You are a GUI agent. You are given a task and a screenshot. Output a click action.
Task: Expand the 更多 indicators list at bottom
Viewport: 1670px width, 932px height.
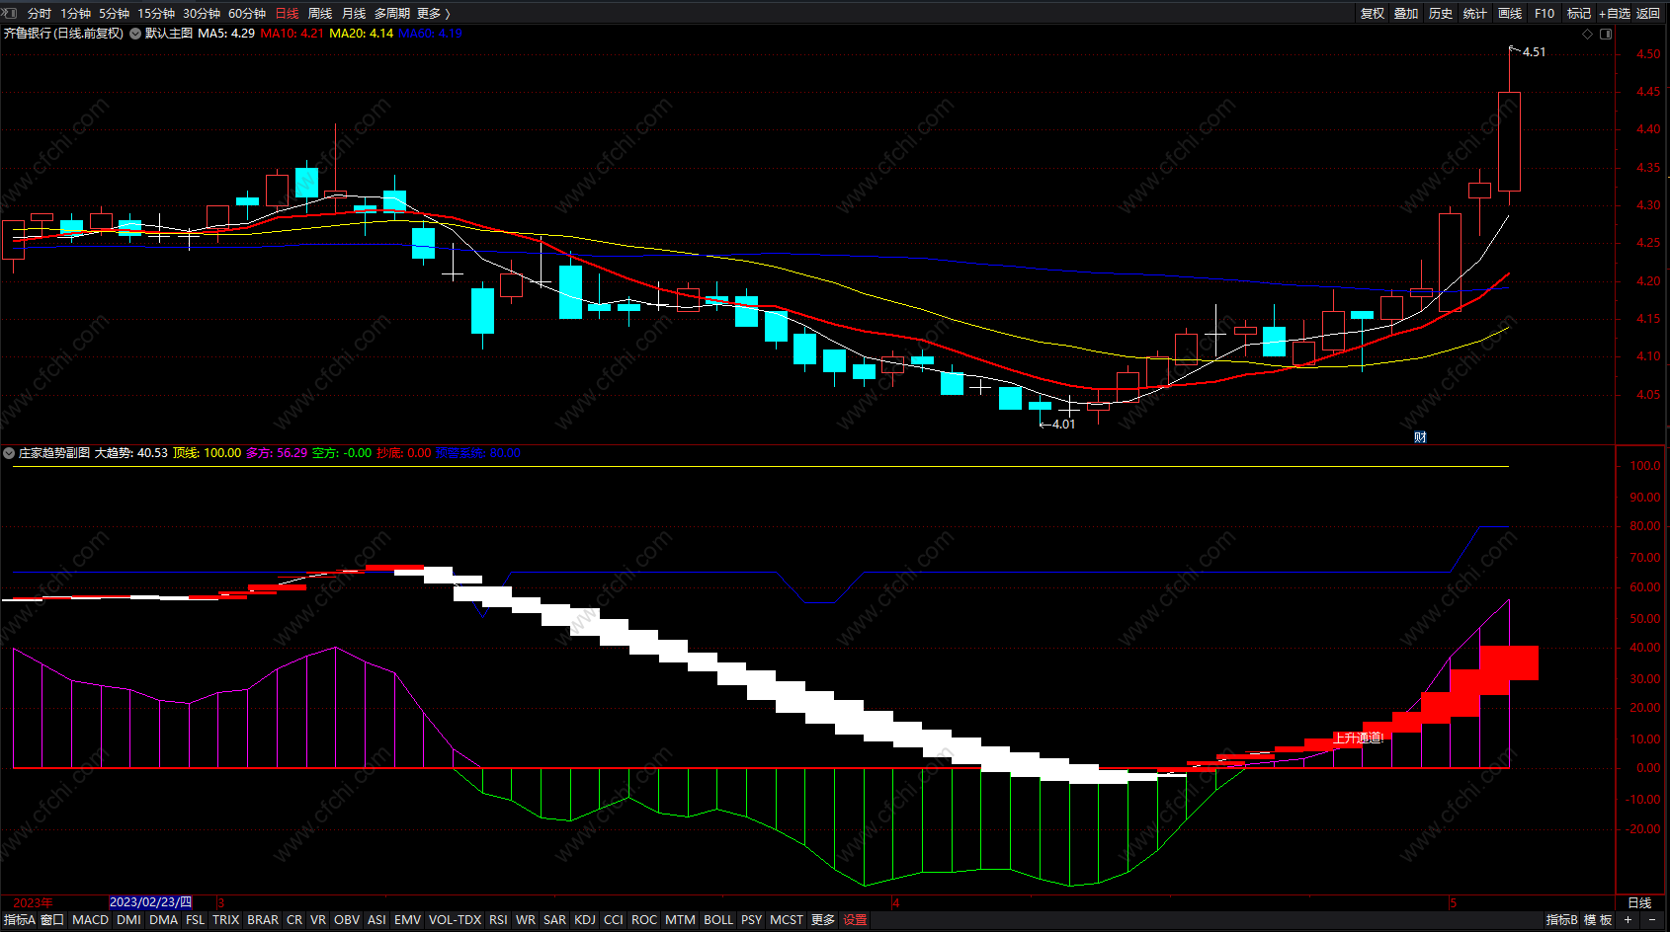pos(823,919)
